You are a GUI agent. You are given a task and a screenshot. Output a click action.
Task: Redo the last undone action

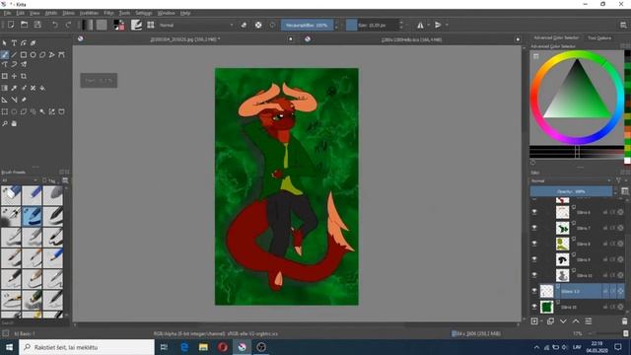coord(68,25)
